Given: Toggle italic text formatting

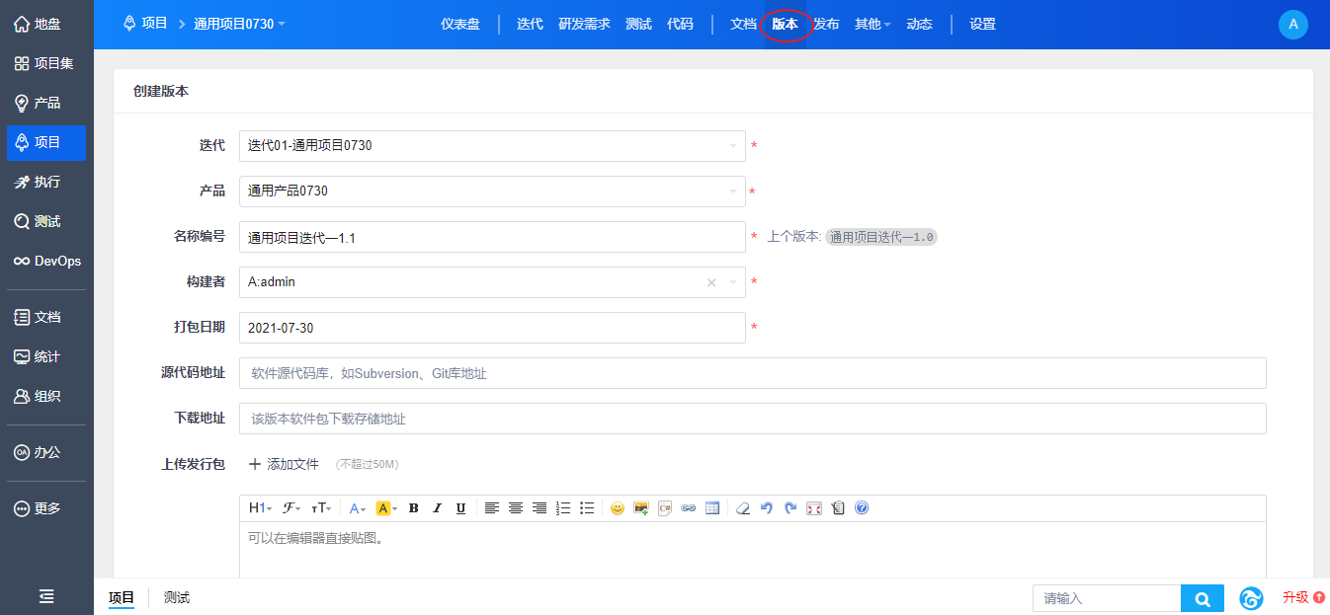Looking at the screenshot, I should [437, 508].
